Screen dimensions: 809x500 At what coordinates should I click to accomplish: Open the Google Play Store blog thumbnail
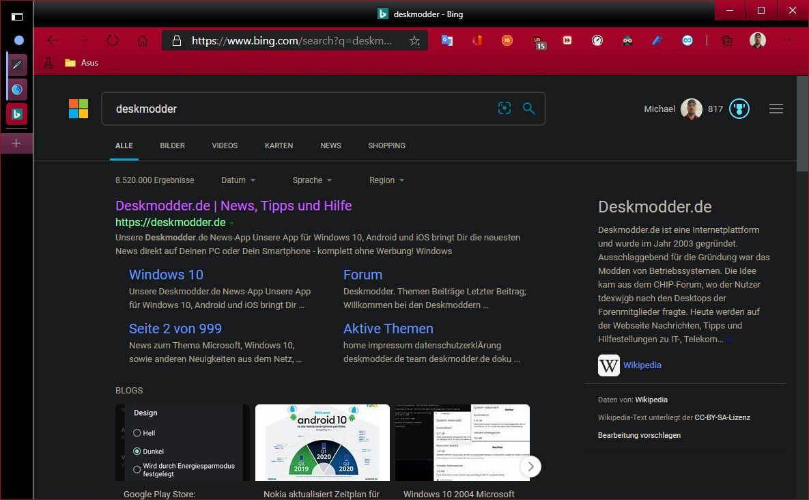pos(182,443)
